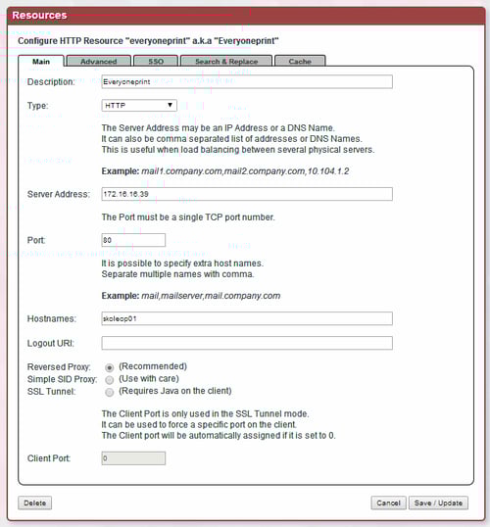Select the SSL Tunnel radio button

[x=110, y=392]
